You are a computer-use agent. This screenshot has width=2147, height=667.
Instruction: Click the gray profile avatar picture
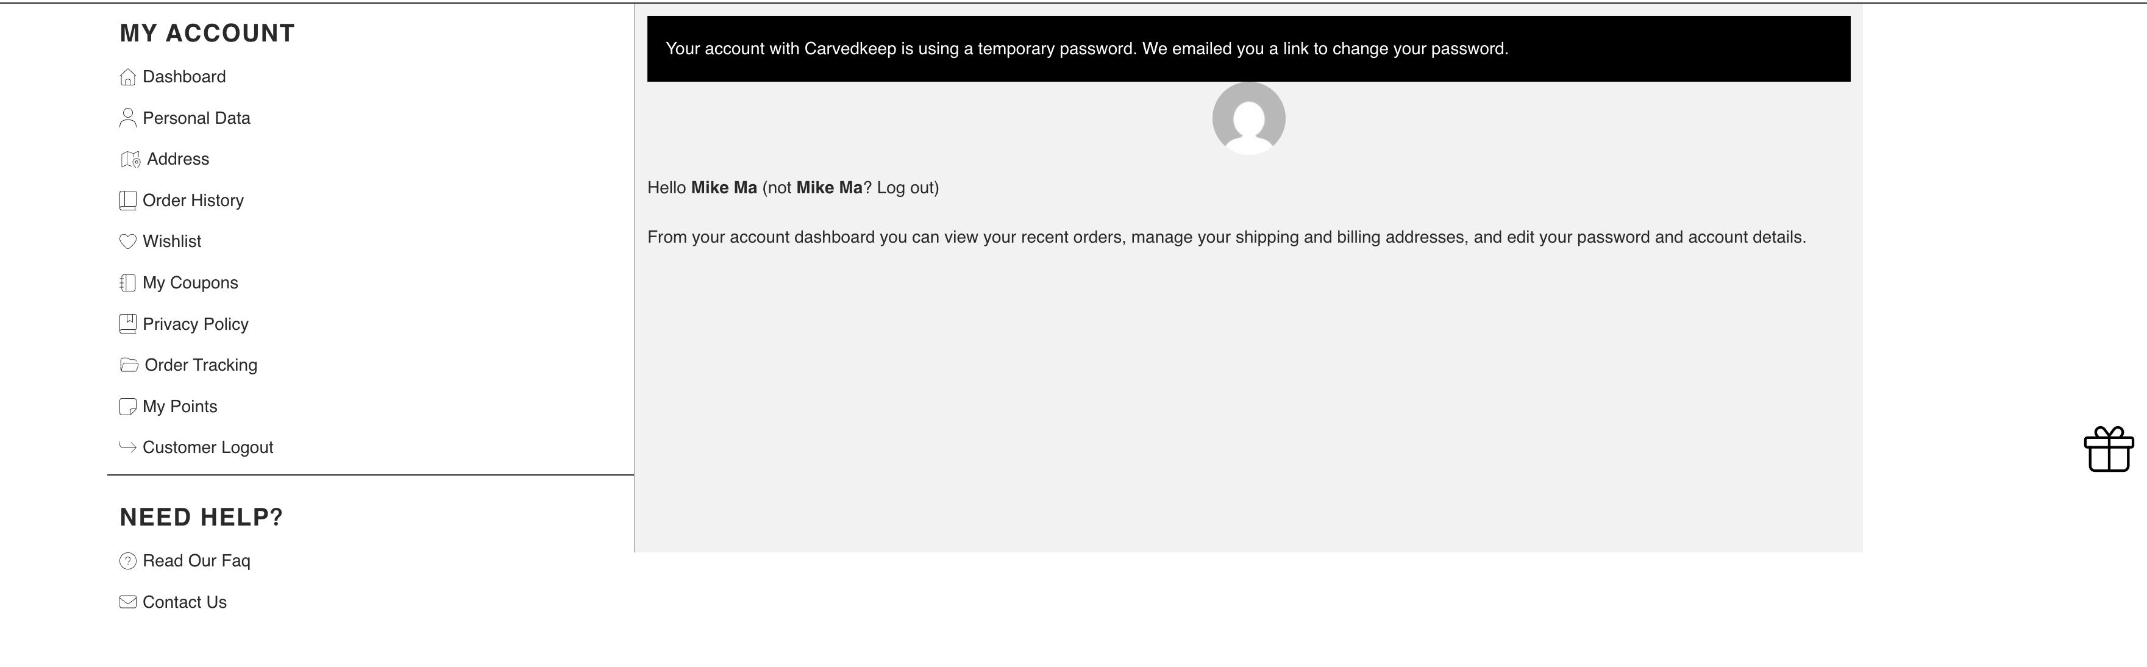pos(1248,118)
